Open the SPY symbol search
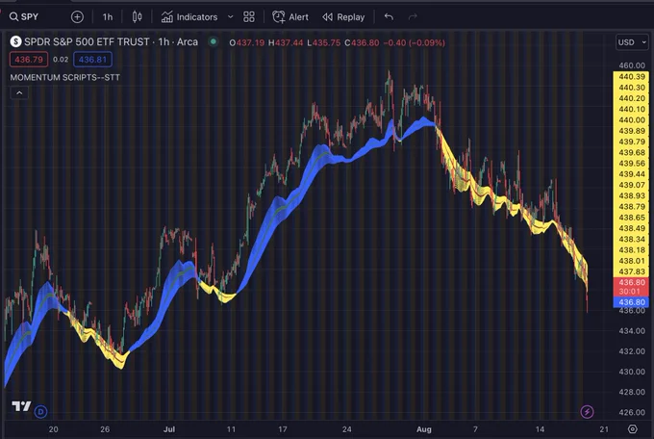Image resolution: width=654 pixels, height=439 pixels. click(24, 16)
